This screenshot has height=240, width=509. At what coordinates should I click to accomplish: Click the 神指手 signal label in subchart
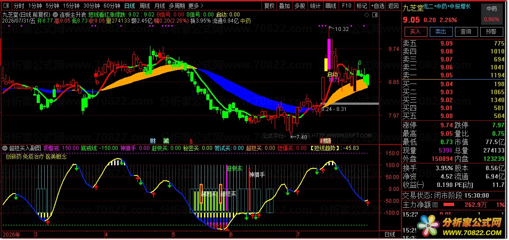[x=257, y=175]
